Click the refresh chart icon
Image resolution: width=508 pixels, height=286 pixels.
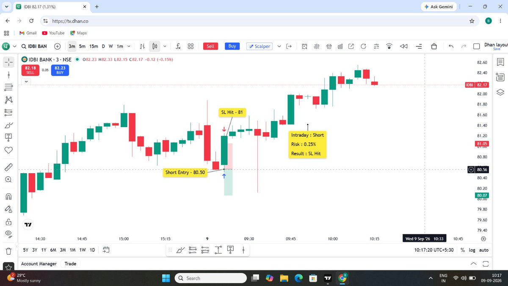coord(363,46)
